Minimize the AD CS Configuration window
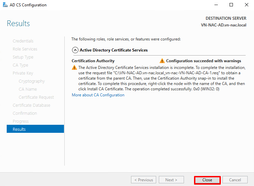 click(216, 5)
